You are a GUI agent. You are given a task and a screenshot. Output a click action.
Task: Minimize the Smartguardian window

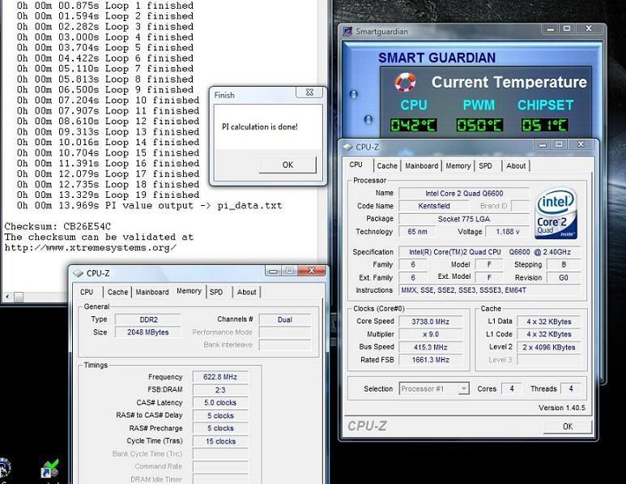tap(551, 28)
